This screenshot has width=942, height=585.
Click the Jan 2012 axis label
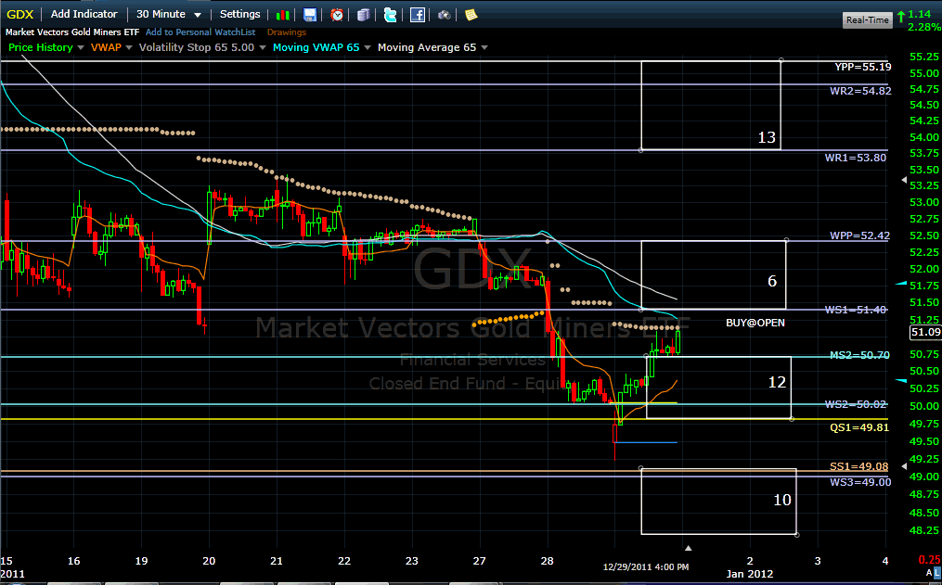pos(750,574)
